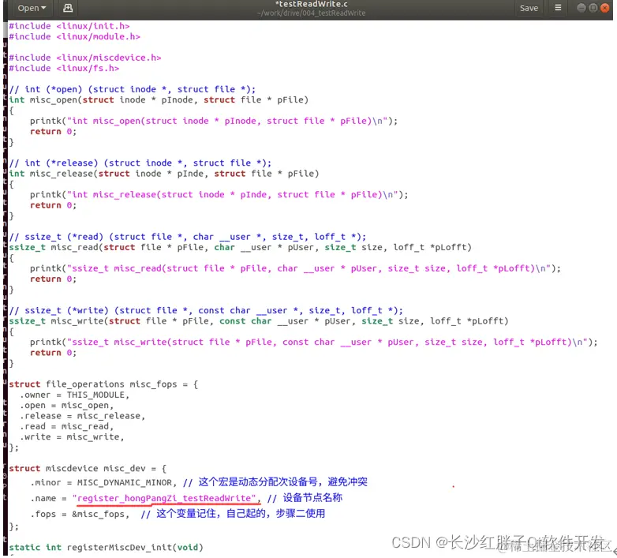This screenshot has height=558, width=617.
Task: Open the file Open dropdown button
Action: coord(32,8)
